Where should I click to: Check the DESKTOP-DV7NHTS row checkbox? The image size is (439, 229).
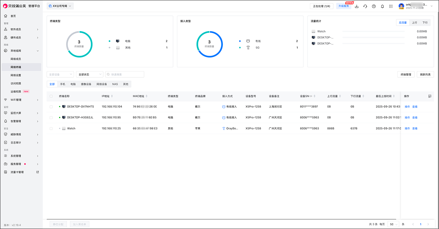coord(51,107)
